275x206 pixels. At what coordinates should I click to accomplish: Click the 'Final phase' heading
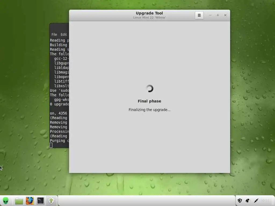coord(149,101)
